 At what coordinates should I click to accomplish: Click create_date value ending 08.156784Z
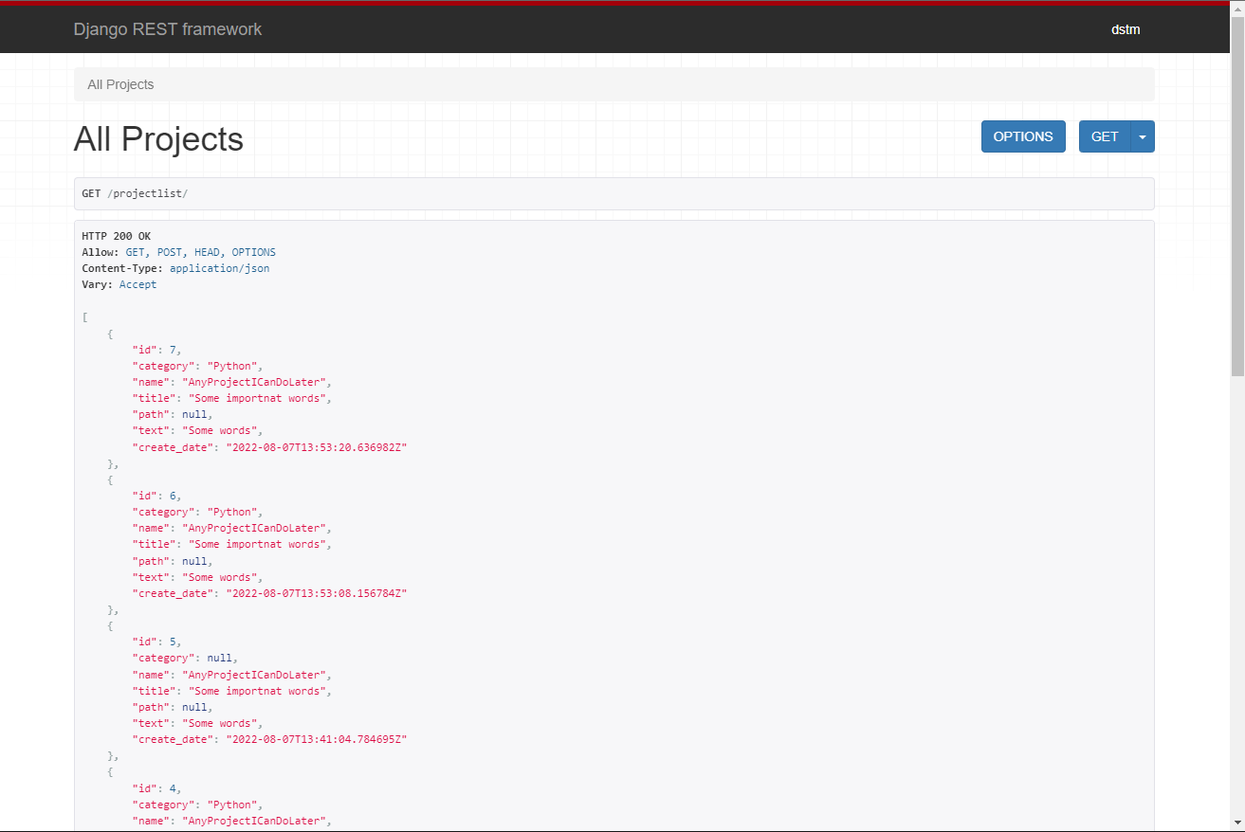click(316, 593)
